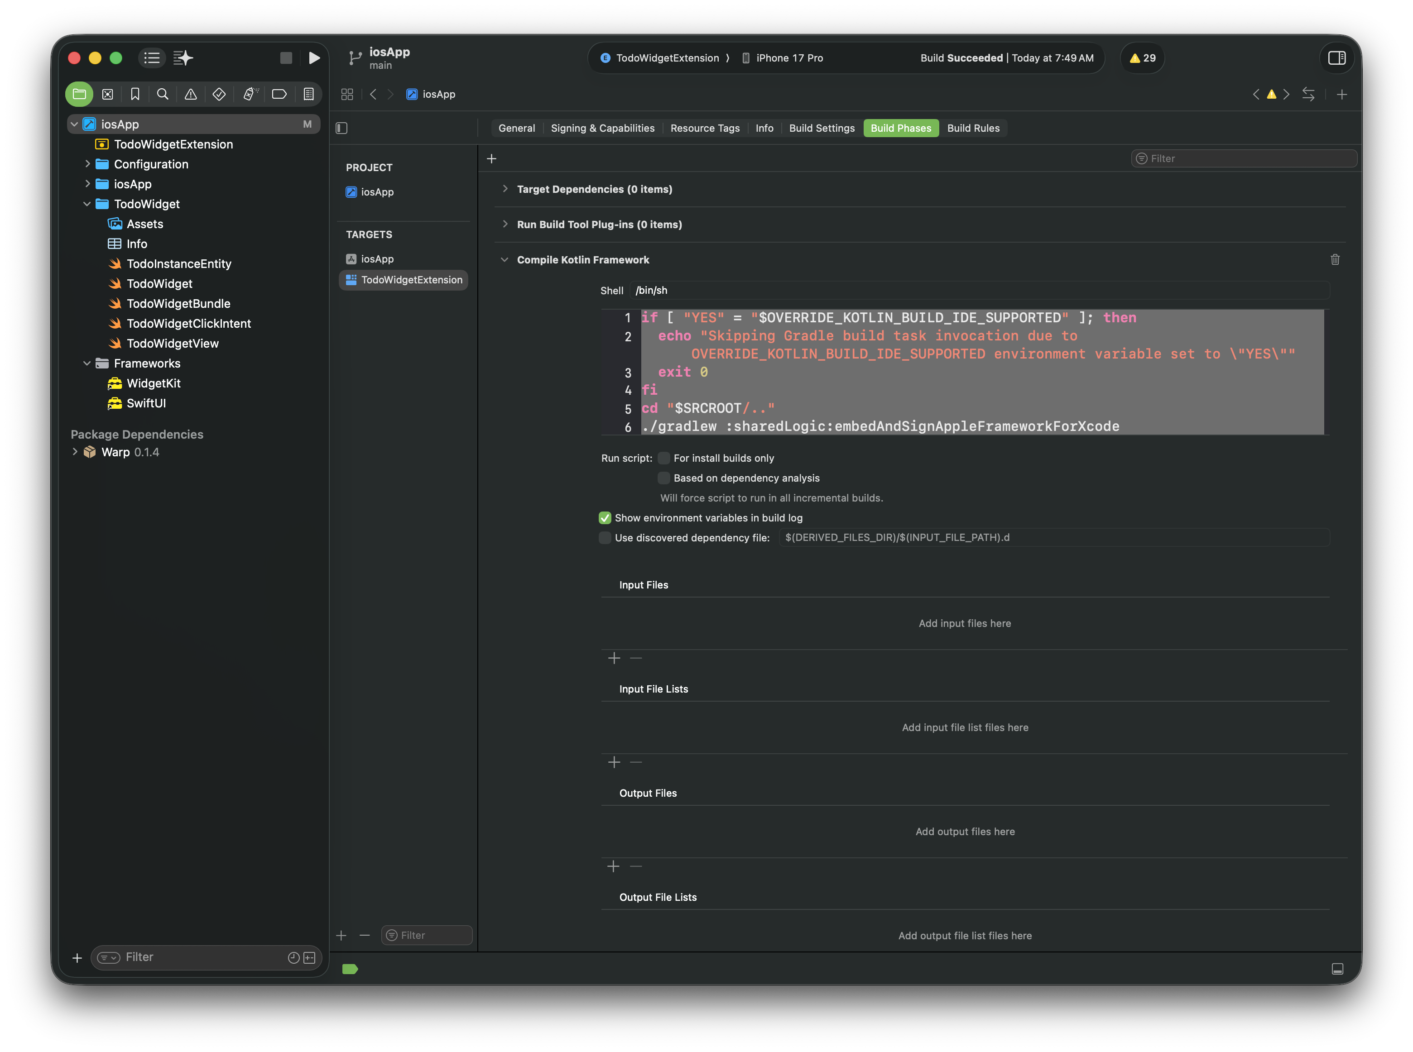
Task: Choose iPhone 17 Pro run destination
Action: click(x=782, y=58)
